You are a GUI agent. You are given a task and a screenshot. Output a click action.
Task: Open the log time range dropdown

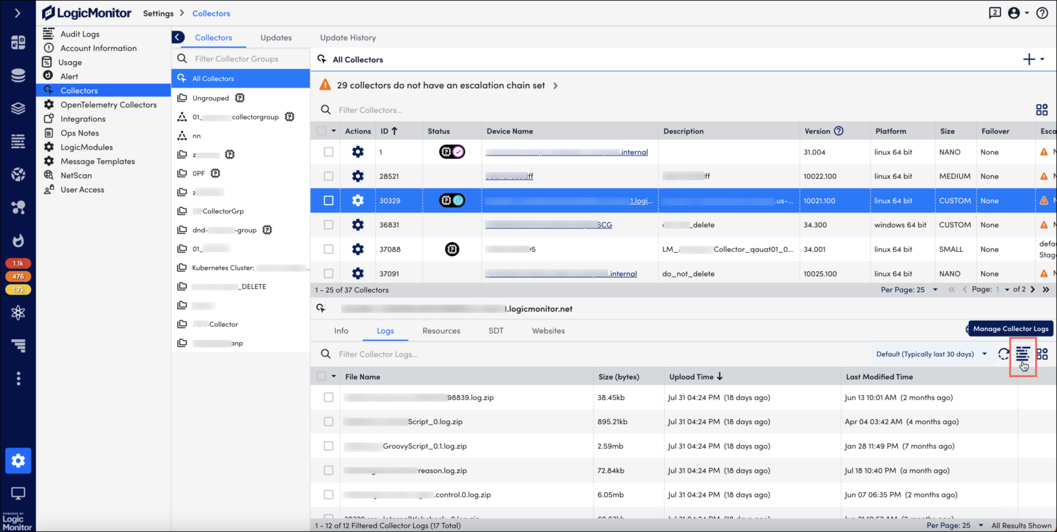tap(932, 354)
